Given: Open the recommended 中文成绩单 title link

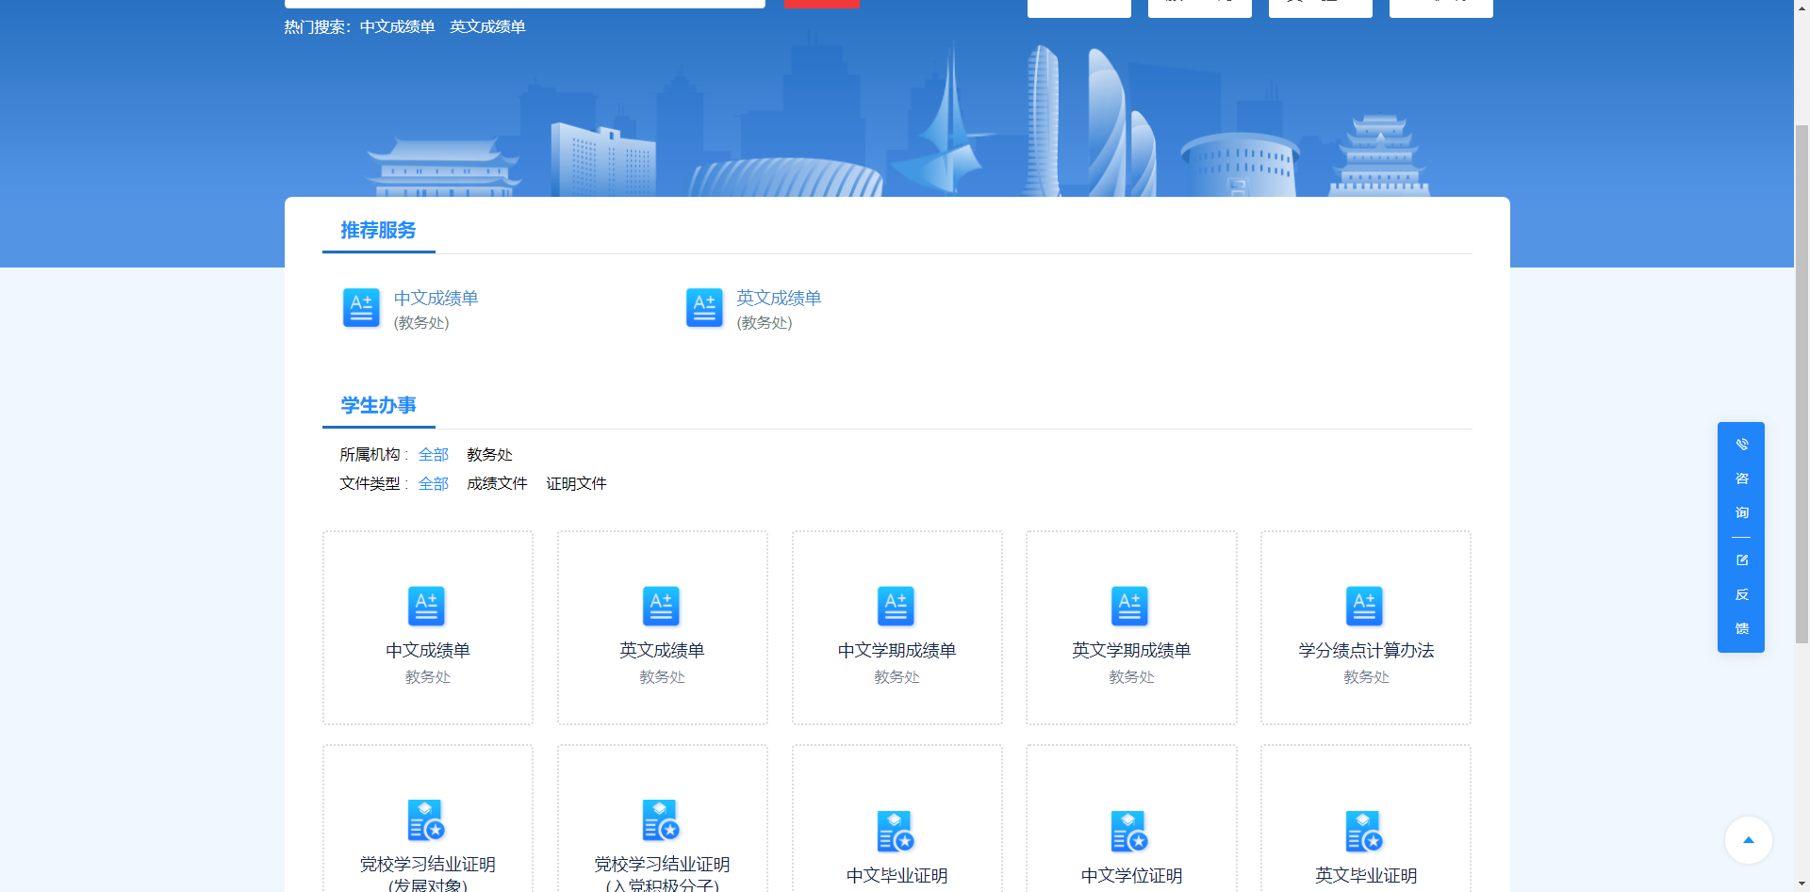Looking at the screenshot, I should pyautogui.click(x=436, y=299).
